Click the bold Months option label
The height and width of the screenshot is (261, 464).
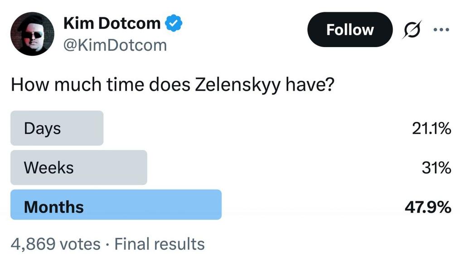(53, 207)
